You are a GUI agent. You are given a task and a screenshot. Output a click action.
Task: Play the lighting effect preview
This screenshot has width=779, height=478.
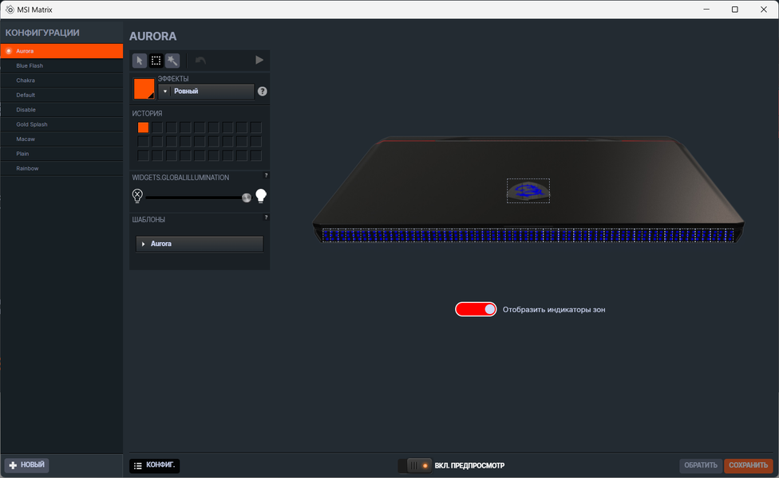(x=259, y=60)
